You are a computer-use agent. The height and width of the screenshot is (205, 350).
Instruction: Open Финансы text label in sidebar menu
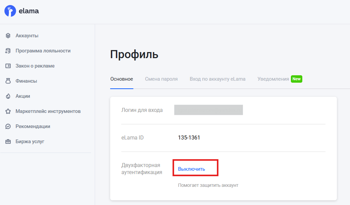coord(26,81)
